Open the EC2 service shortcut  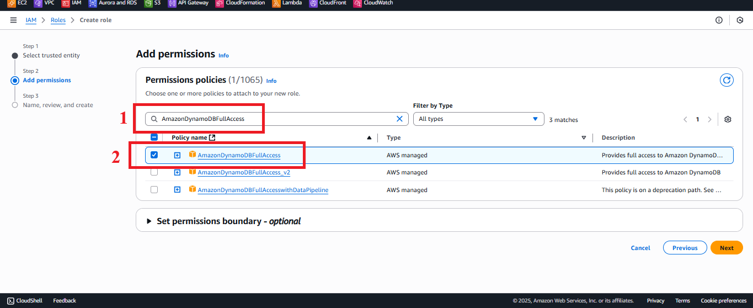click(17, 3)
